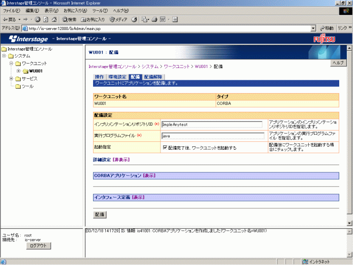The image size is (353, 265).
Task: Click the システム folder icon in tree
Action: pyautogui.click(x=11, y=56)
